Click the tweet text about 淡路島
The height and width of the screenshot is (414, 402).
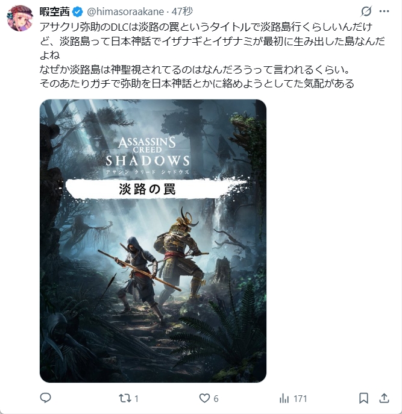point(212,55)
